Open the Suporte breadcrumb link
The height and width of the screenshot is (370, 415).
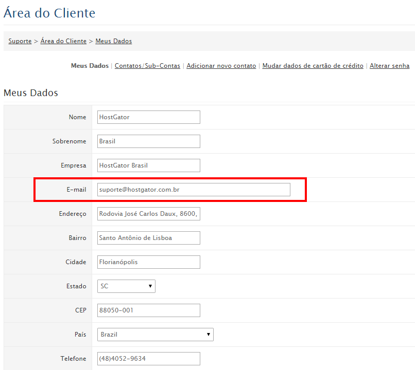[x=20, y=41]
